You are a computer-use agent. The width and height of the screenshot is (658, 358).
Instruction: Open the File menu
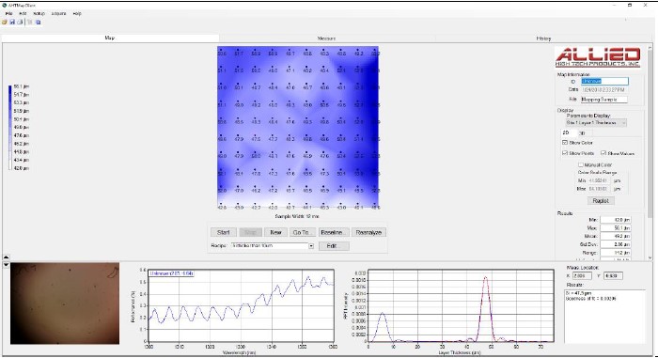click(x=8, y=13)
